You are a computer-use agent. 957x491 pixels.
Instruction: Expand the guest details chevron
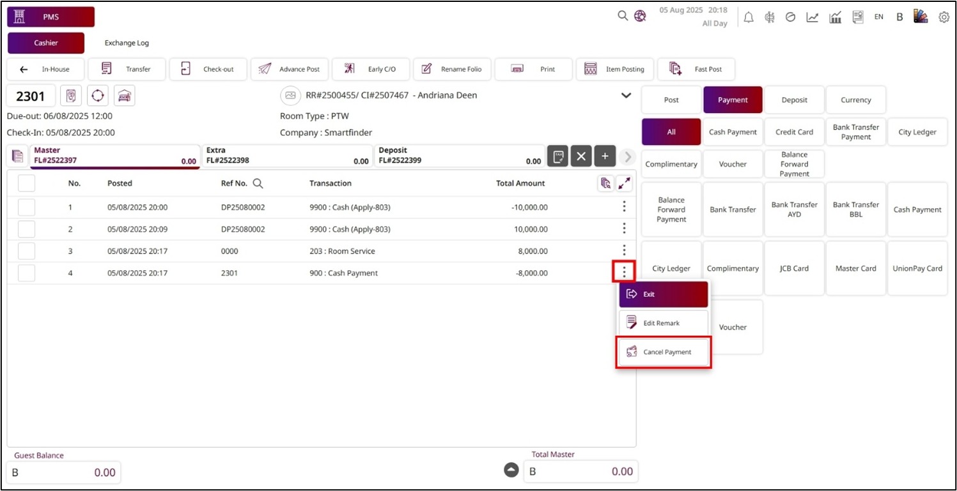pyautogui.click(x=626, y=96)
